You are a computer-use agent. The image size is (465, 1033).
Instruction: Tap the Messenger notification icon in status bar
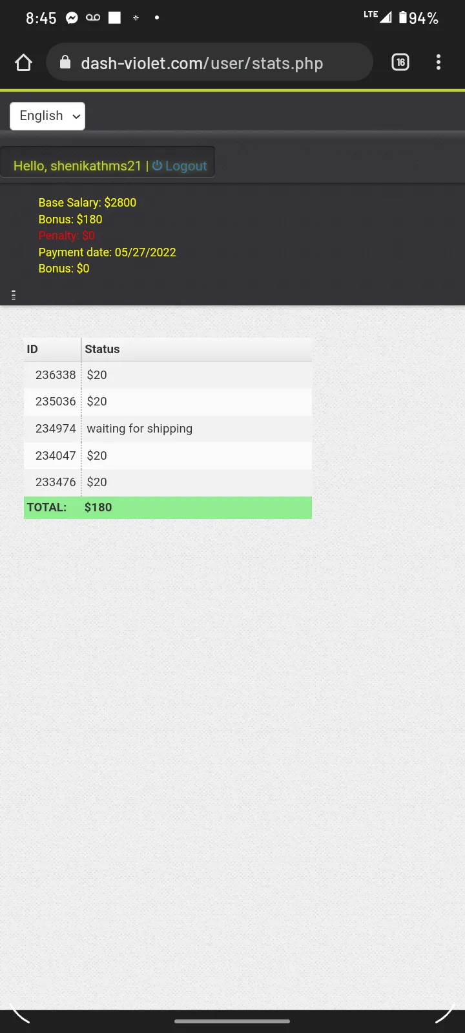tap(72, 18)
